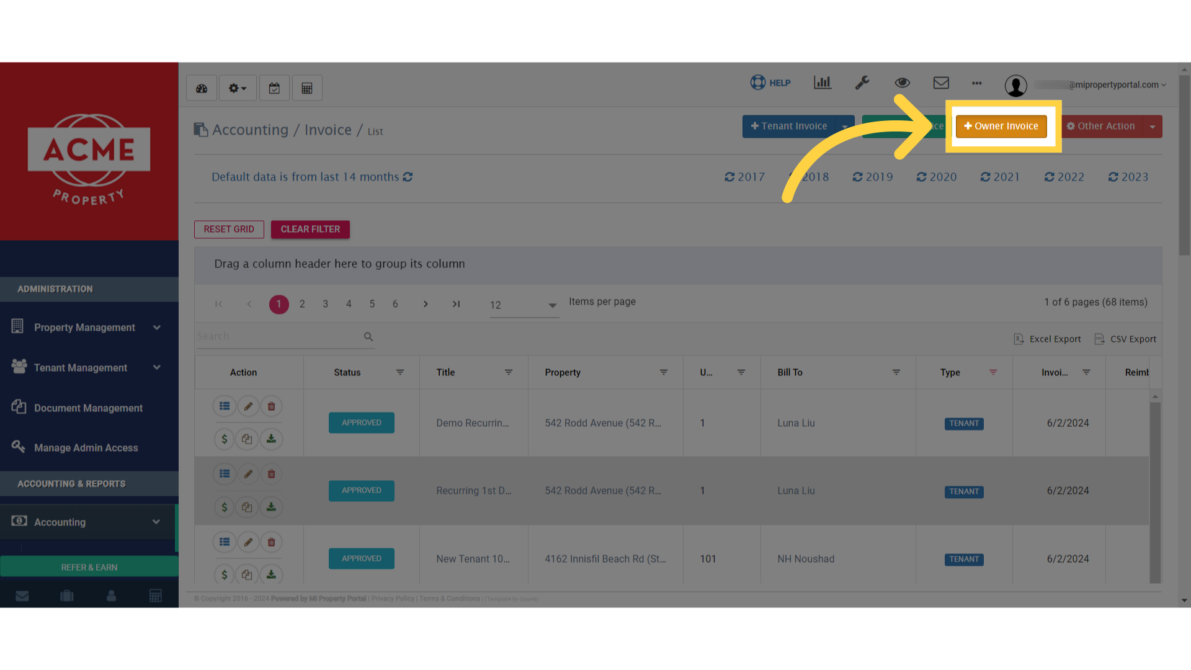1191x670 pixels.
Task: Go to page 5 of grid
Action: pos(372,304)
